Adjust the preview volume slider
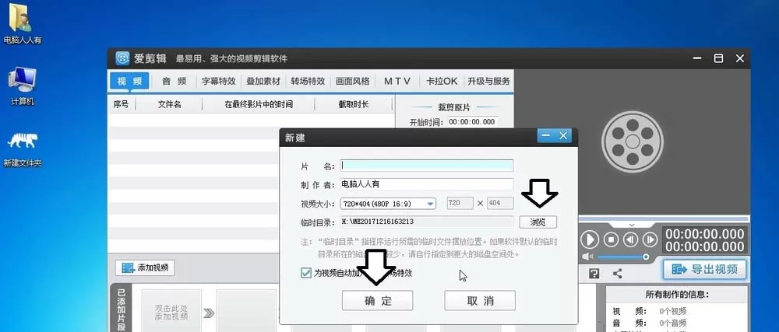Image resolution: width=779 pixels, height=332 pixels. (623, 257)
